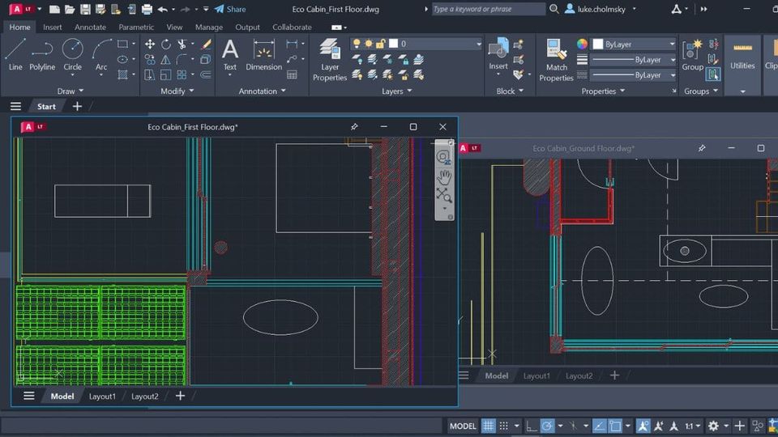
Task: Click the Undo arrow
Action: [162, 9]
